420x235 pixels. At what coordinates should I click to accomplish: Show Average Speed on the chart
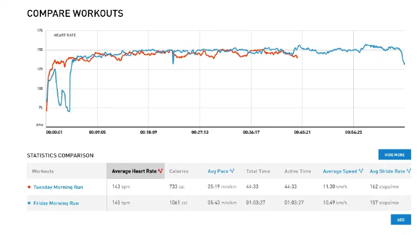(339, 171)
